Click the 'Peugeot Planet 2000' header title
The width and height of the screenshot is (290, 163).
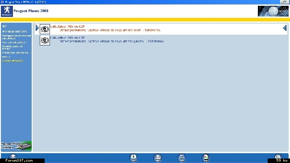(x=31, y=11)
